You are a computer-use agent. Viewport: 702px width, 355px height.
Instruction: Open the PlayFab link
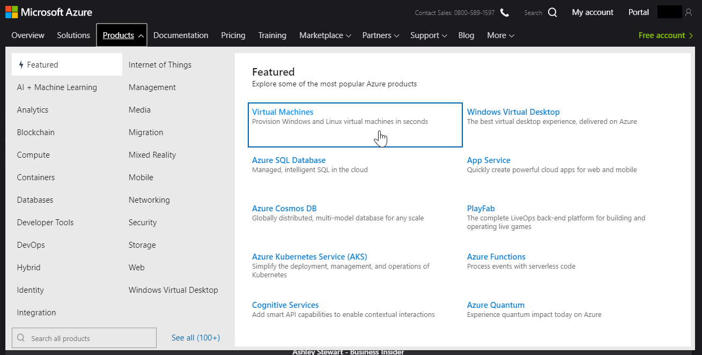pos(481,209)
